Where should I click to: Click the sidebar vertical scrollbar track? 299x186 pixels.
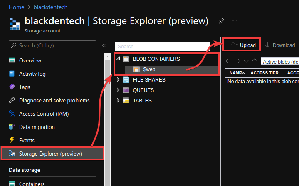(107, 122)
